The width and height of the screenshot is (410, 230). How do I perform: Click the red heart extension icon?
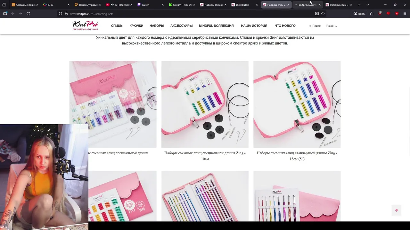click(388, 13)
